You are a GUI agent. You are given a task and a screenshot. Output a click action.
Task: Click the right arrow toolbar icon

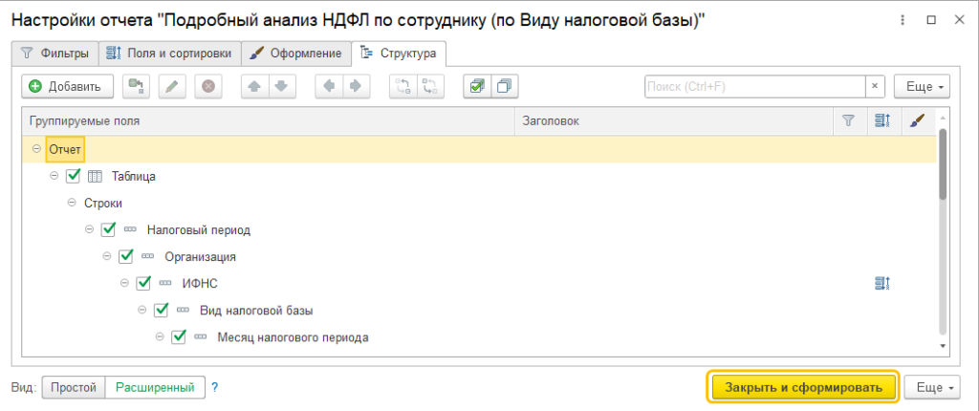[x=356, y=87]
